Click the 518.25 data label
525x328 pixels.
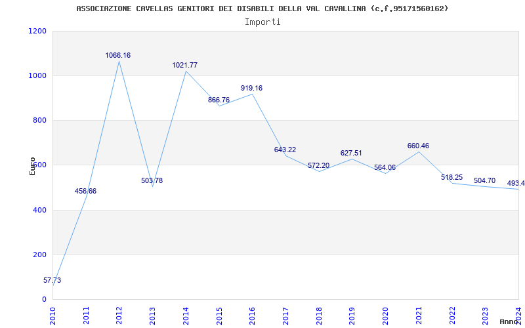click(451, 177)
